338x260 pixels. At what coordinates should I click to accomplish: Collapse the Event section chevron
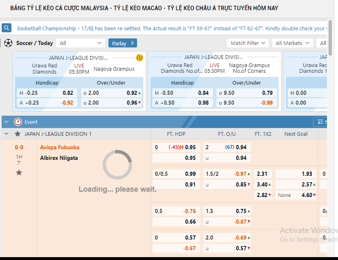pyautogui.click(x=6, y=122)
